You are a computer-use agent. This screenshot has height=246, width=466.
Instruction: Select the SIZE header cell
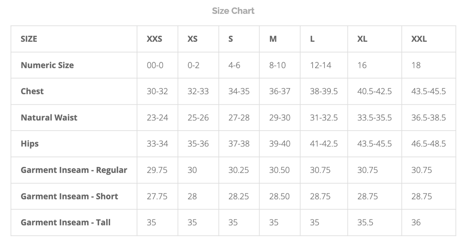point(29,39)
